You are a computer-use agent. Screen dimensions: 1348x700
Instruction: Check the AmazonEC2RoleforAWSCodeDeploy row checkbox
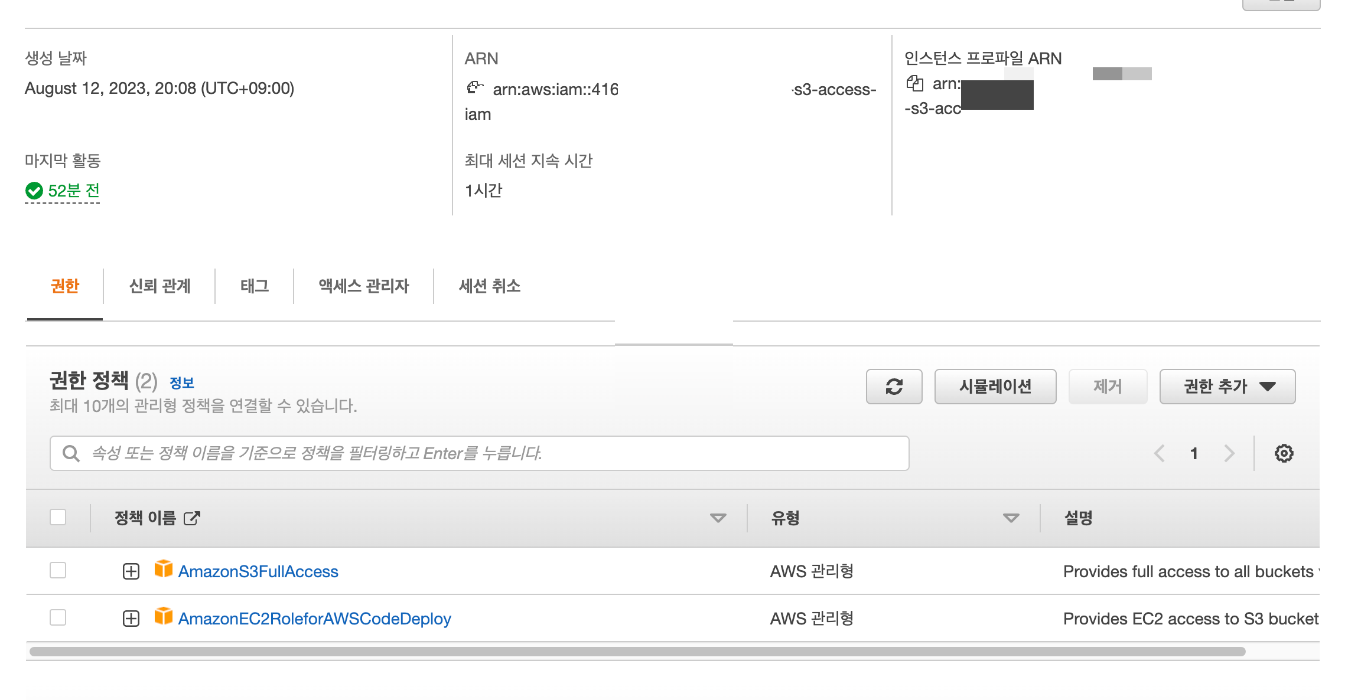tap(58, 617)
